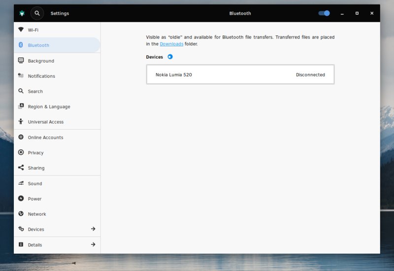The height and width of the screenshot is (271, 394).
Task: Select the Sound label in sidebar
Action: pos(35,183)
